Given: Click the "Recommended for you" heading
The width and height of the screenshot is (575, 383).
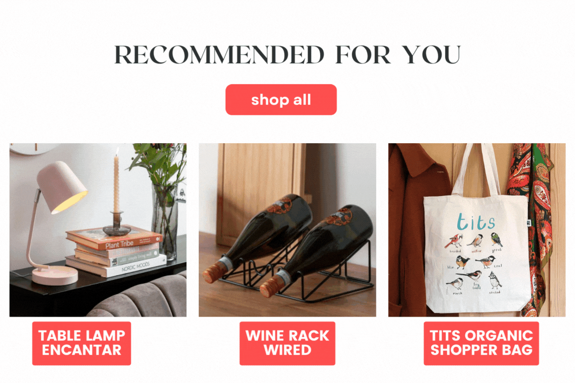Looking at the screenshot, I should [287, 55].
